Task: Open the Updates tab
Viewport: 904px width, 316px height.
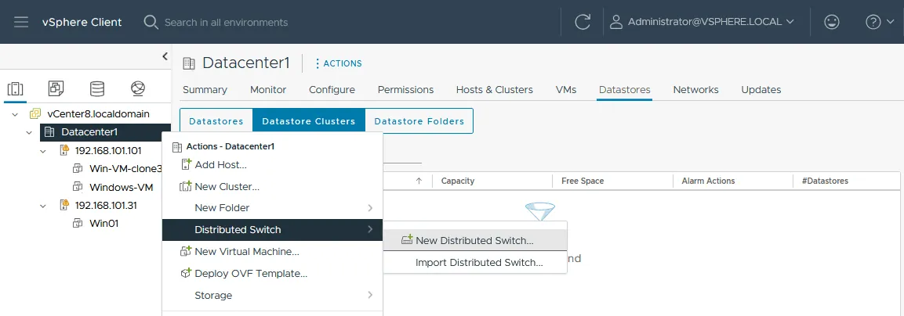Action: click(761, 90)
